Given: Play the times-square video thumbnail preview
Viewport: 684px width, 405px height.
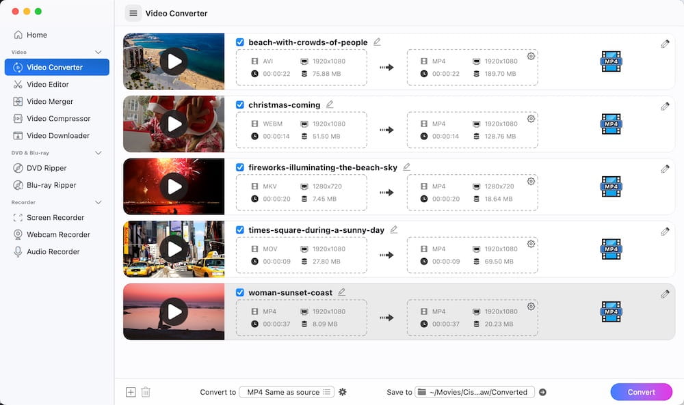Looking at the screenshot, I should click(x=174, y=249).
